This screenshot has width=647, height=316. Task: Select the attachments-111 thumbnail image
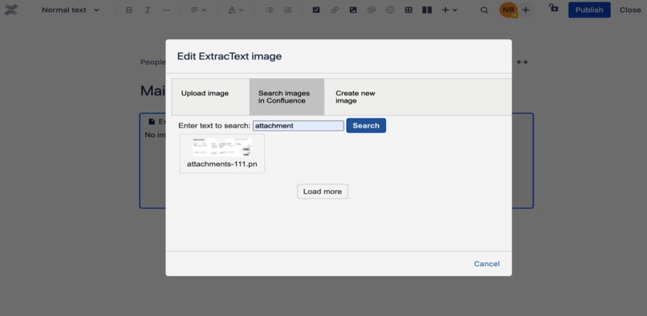pos(222,148)
